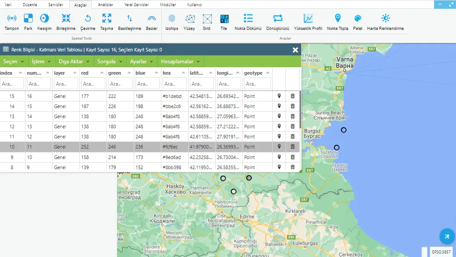The image size is (456, 257).
Task: Click the Tile tool icon
Action: (x=224, y=22)
